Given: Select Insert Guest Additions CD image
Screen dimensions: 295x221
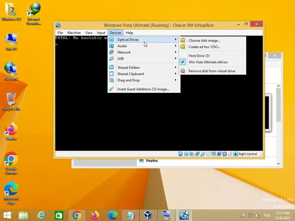Looking at the screenshot, I should [x=144, y=89].
